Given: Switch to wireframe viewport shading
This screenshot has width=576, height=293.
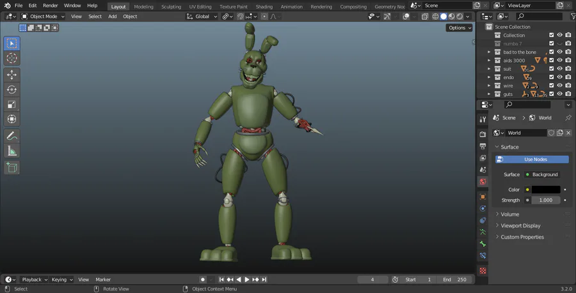Looking at the screenshot, I should pyautogui.click(x=436, y=17).
